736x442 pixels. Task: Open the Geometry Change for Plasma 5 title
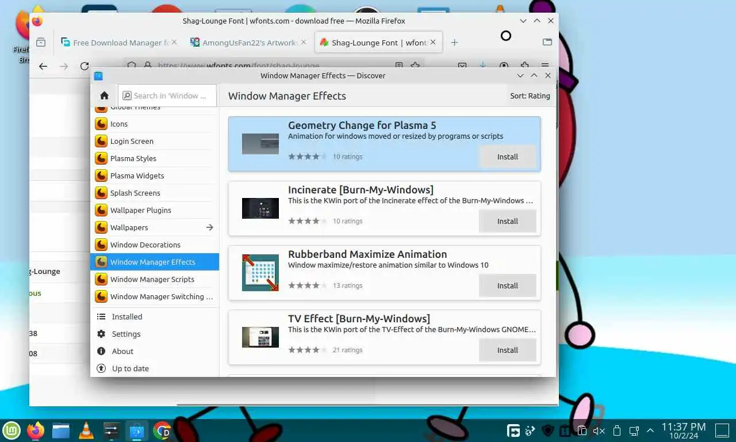[x=362, y=125]
